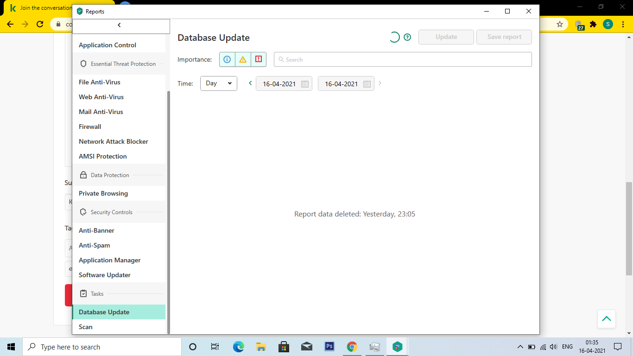Open the Web Anti-Virus report

[x=119, y=97]
